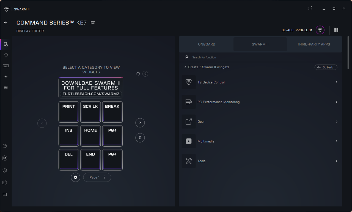
Task: Select the END display key
Action: click(x=90, y=160)
